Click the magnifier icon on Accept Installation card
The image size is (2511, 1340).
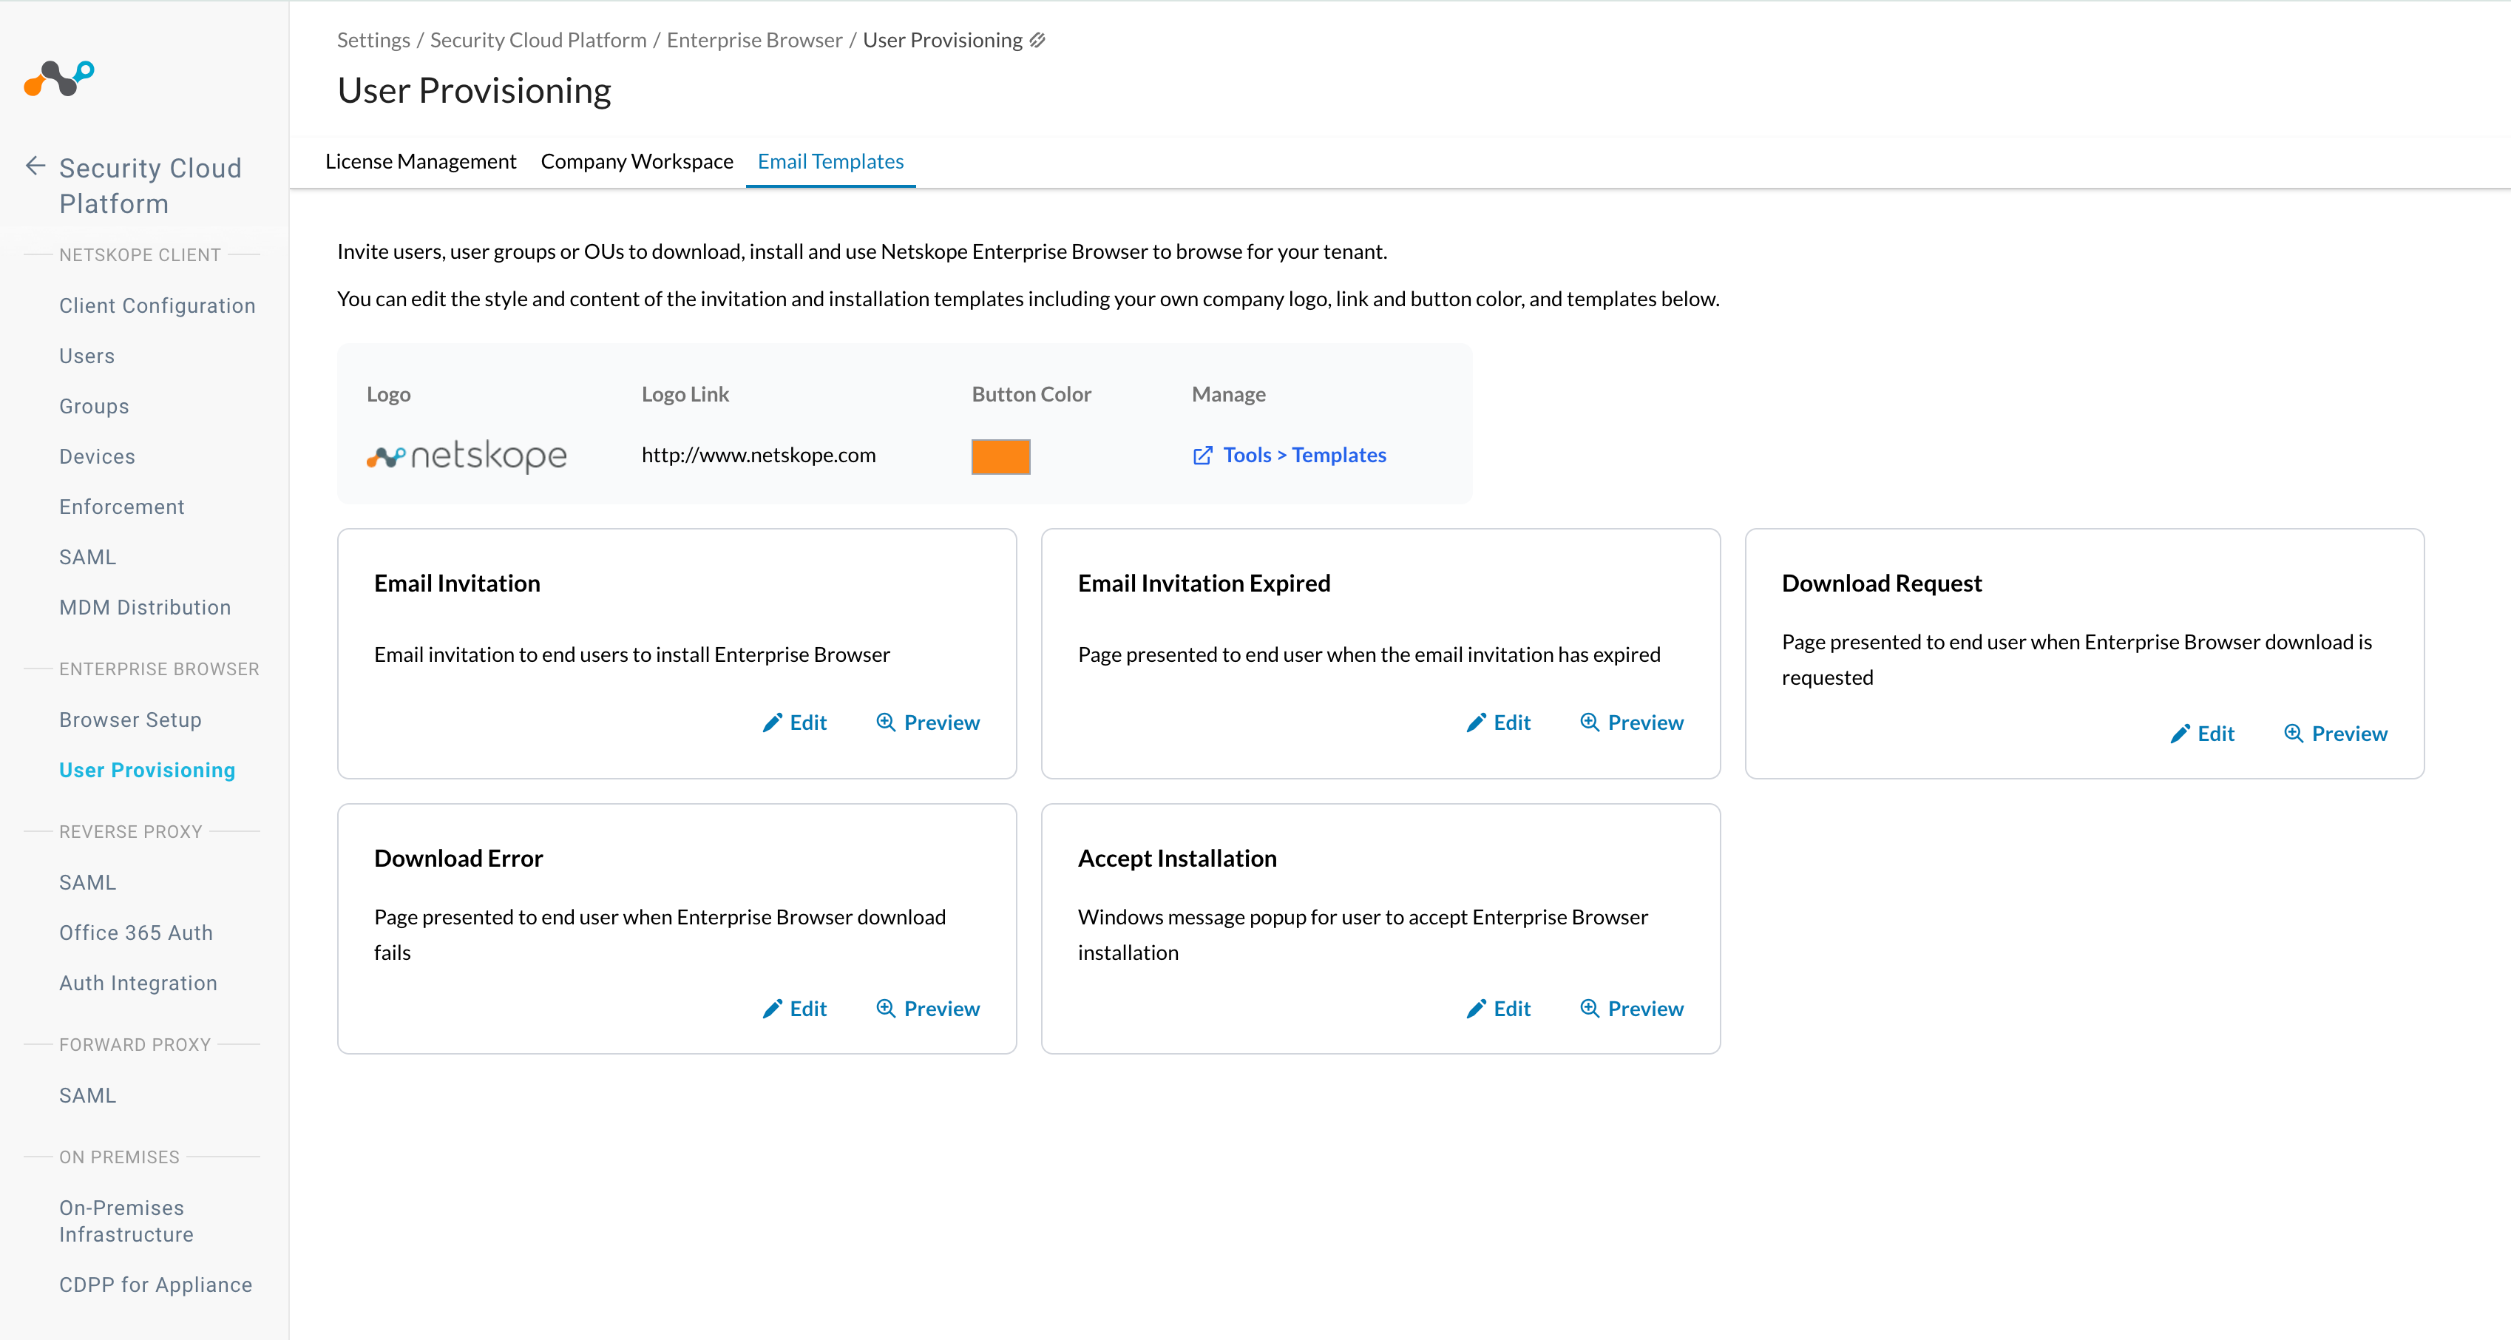(x=1590, y=1009)
